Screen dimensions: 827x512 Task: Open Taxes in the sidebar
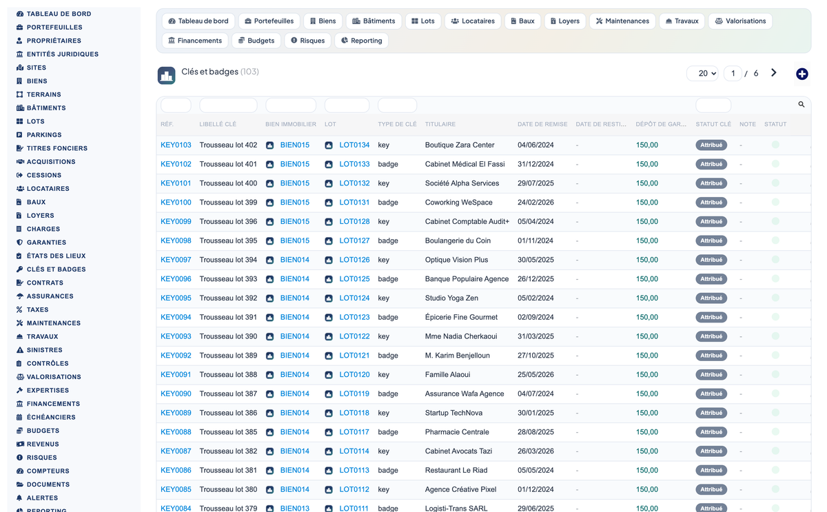(32, 310)
